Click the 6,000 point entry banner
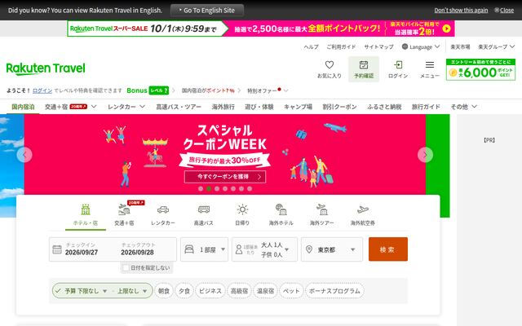522x326 pixels. (480, 69)
